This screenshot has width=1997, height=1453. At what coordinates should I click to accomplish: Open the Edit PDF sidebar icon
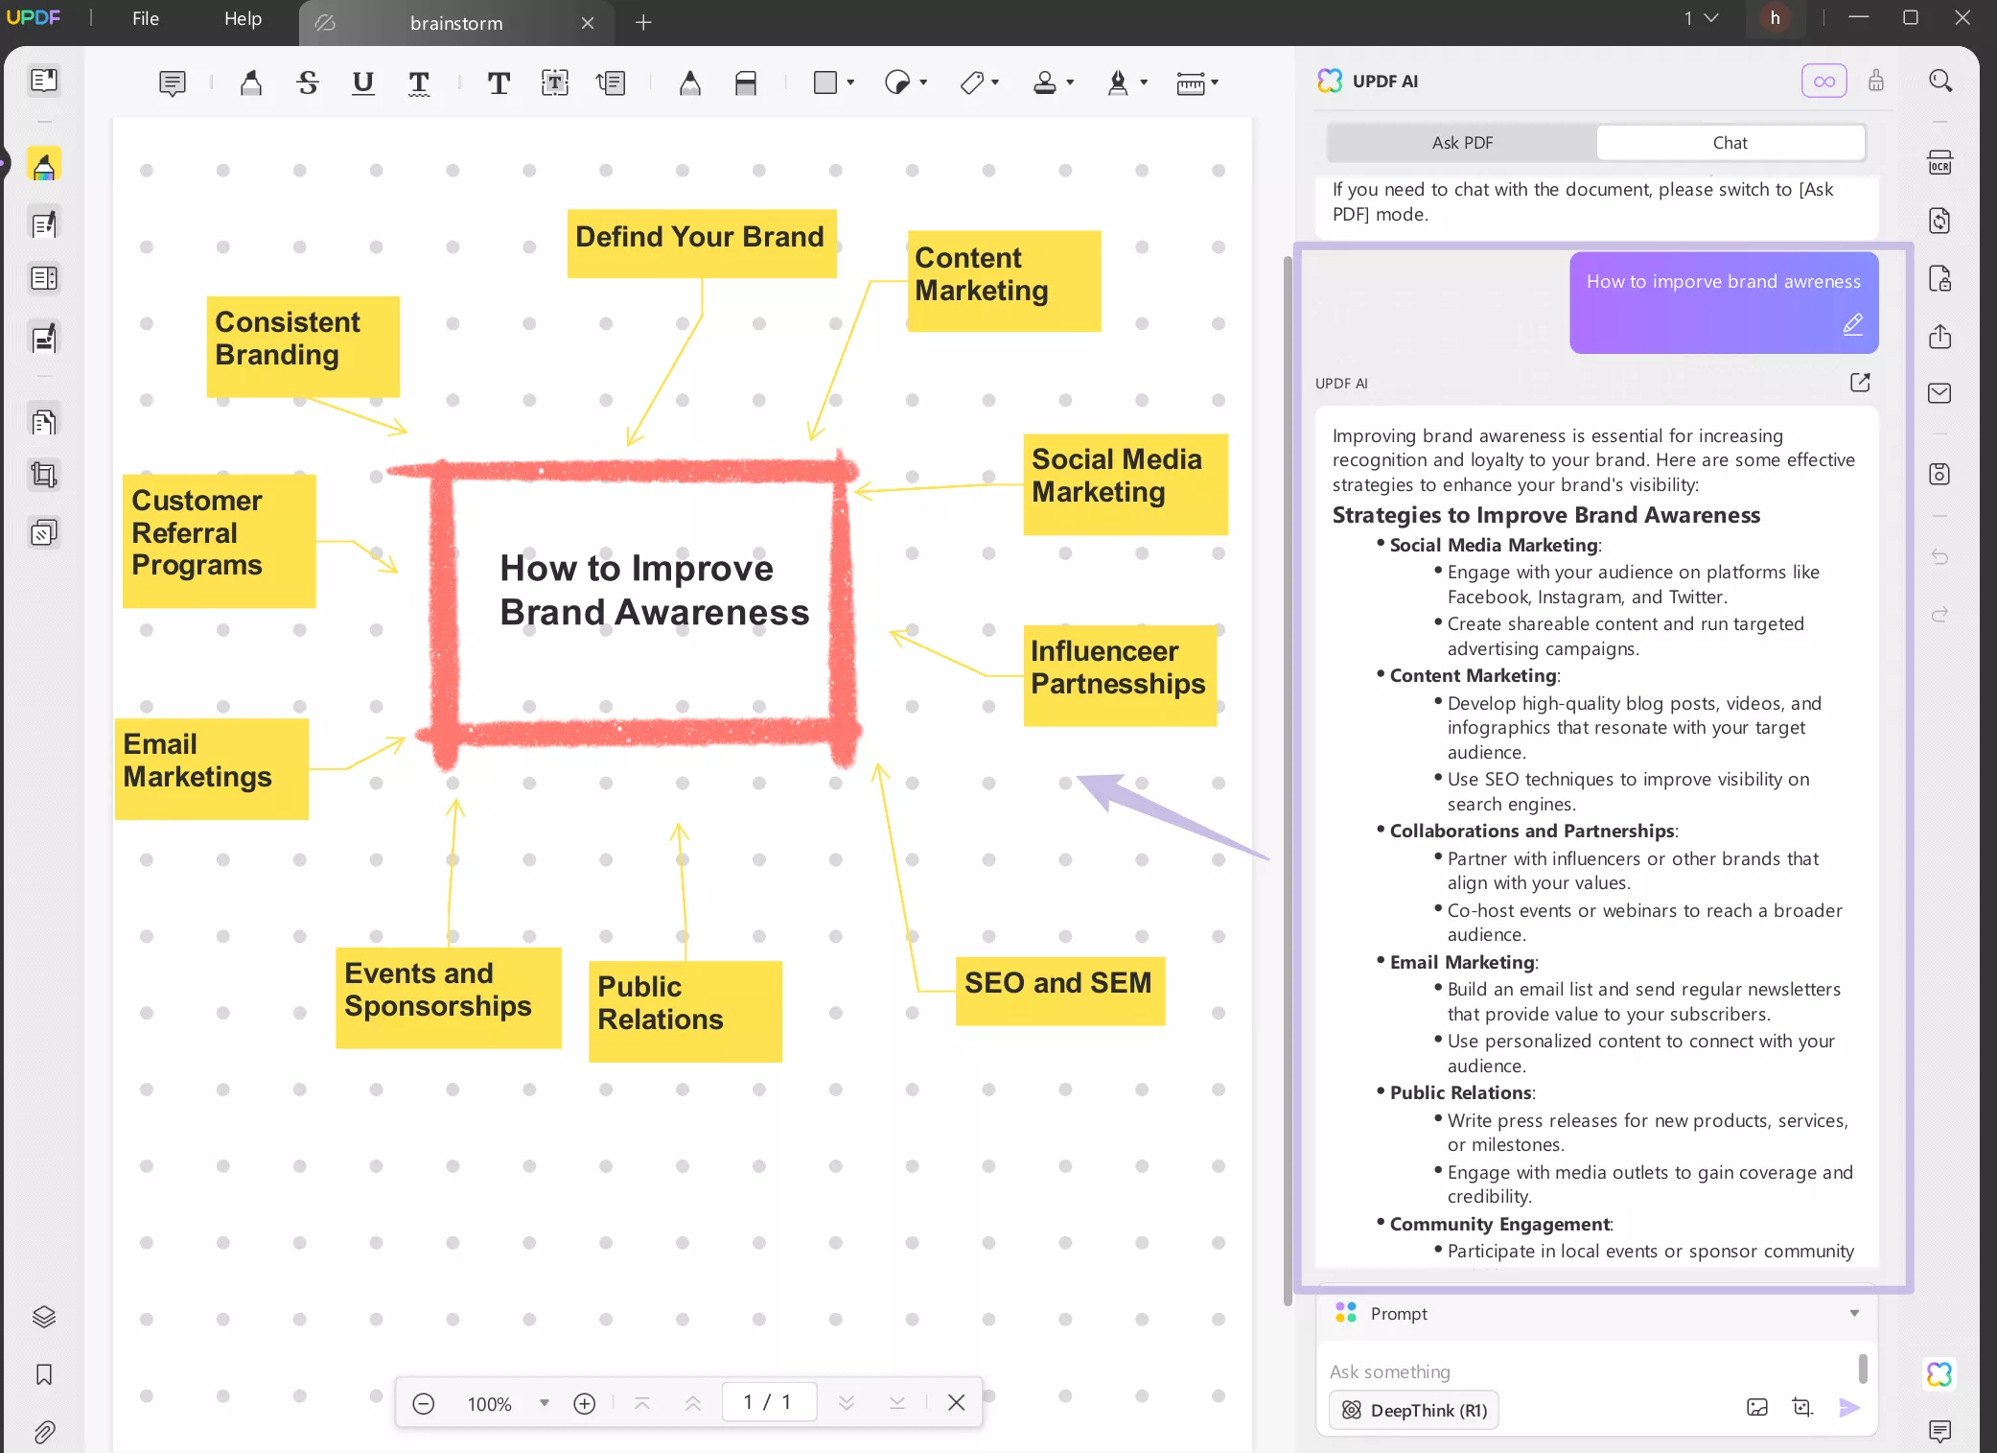[x=44, y=224]
